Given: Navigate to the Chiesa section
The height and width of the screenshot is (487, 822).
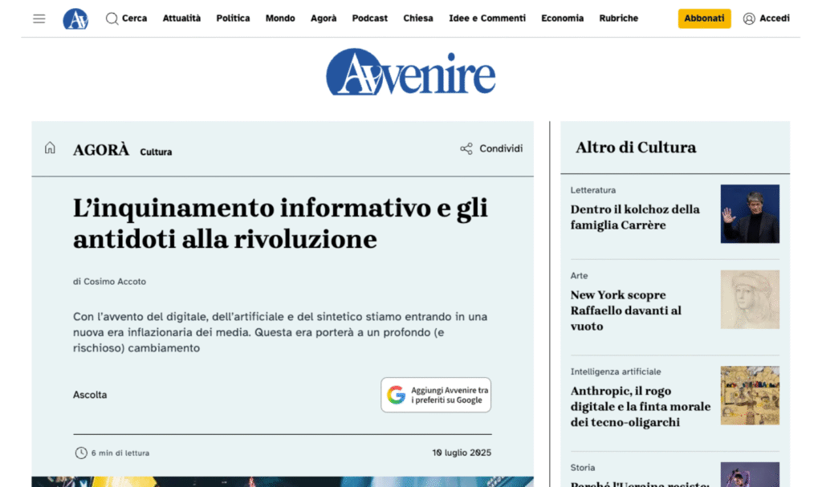Looking at the screenshot, I should (417, 18).
